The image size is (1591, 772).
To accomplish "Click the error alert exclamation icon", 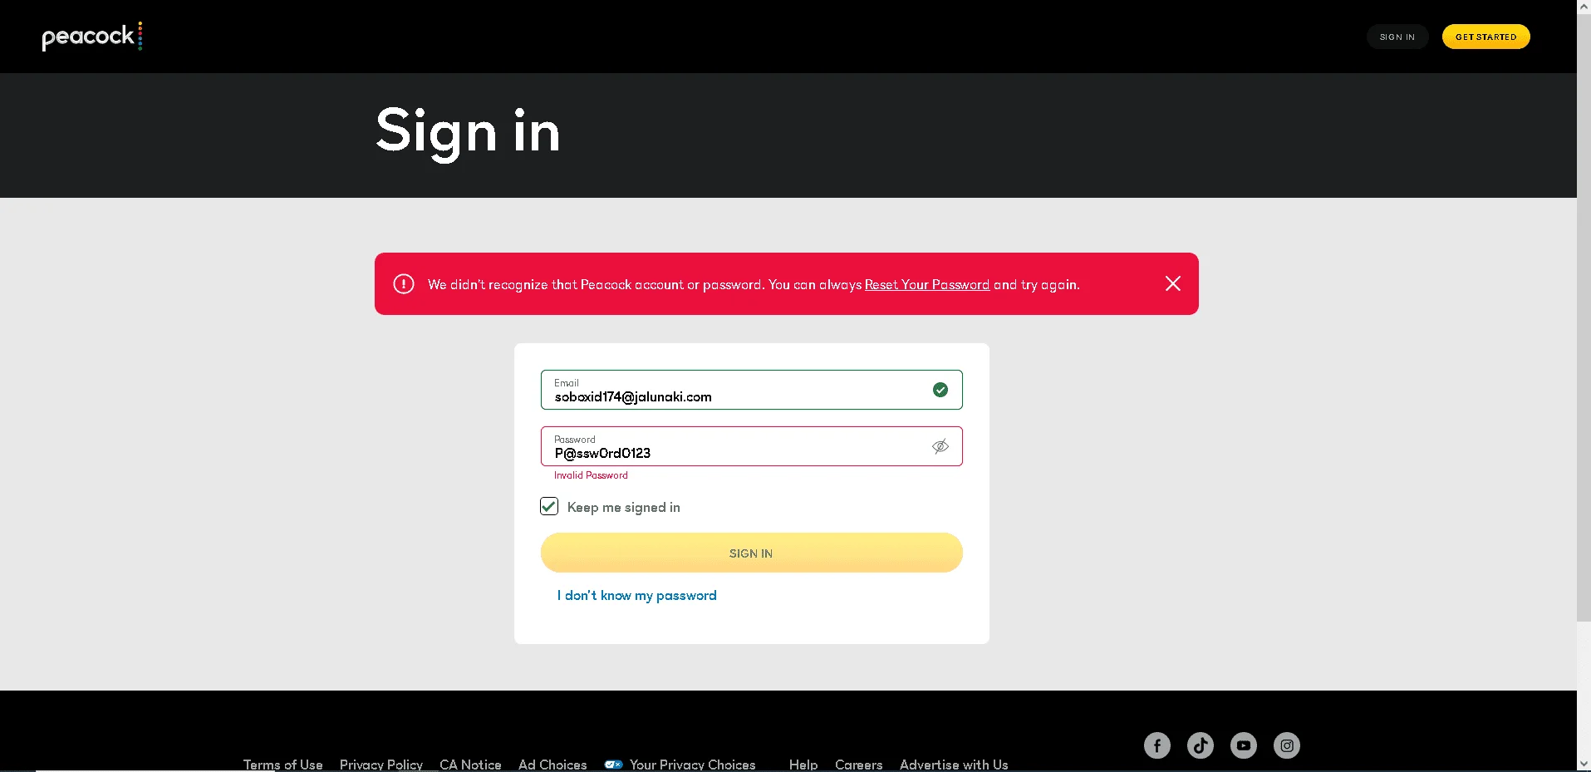I will tap(404, 284).
